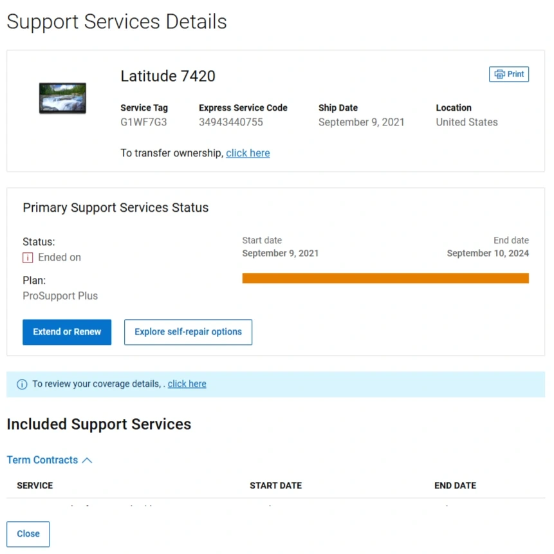554x554 pixels.
Task: Click the chevron arrow beside Term Contracts
Action: pos(88,460)
